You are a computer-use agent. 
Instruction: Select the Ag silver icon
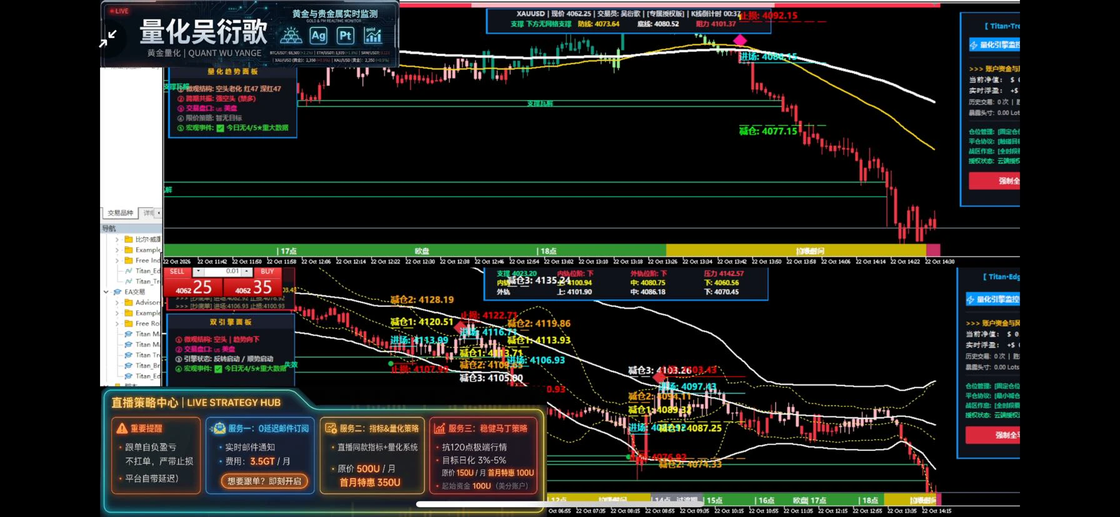click(318, 36)
